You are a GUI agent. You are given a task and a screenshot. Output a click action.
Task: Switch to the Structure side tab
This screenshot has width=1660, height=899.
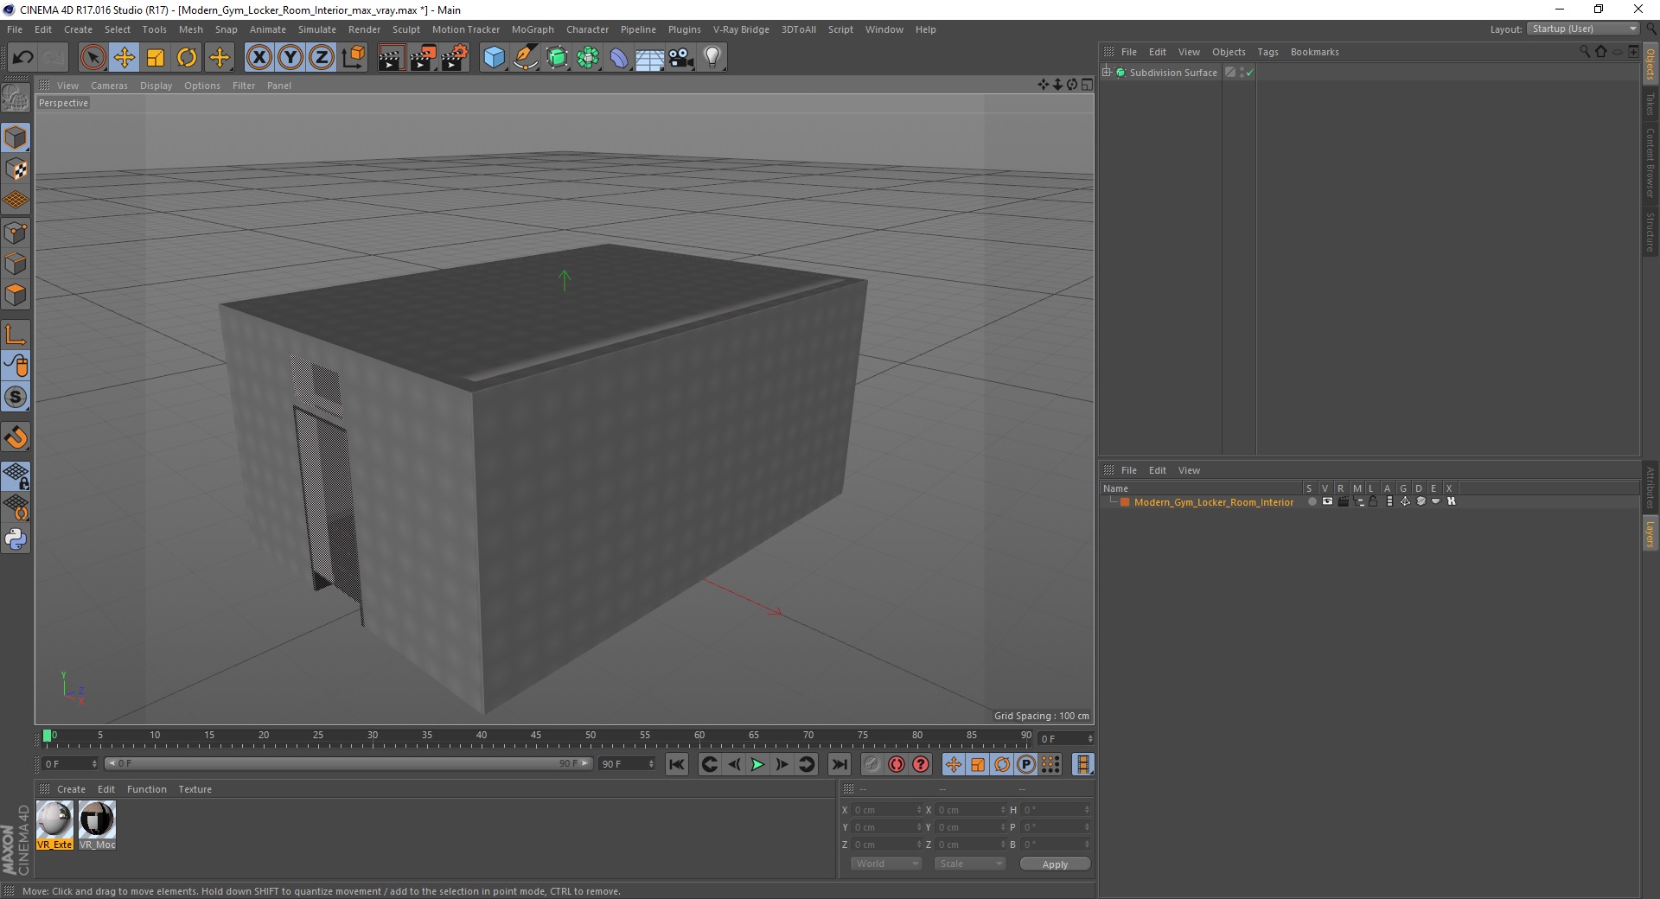tap(1650, 232)
